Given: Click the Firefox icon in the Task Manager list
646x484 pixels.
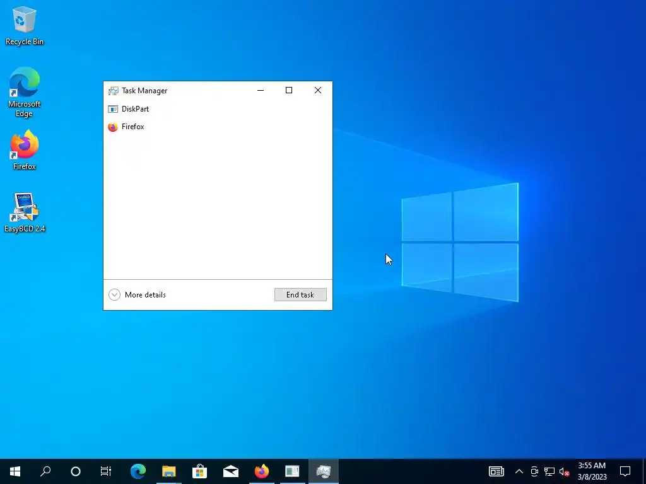Looking at the screenshot, I should tap(113, 127).
